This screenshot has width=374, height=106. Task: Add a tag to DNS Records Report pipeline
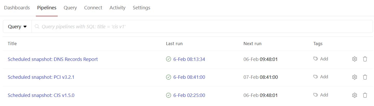click(x=321, y=59)
